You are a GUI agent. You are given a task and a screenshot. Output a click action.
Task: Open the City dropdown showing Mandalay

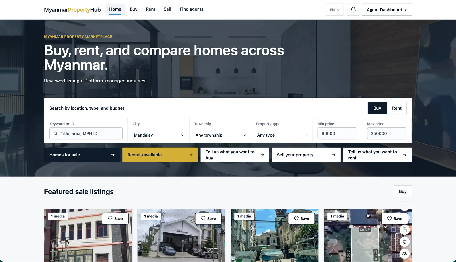point(159,135)
